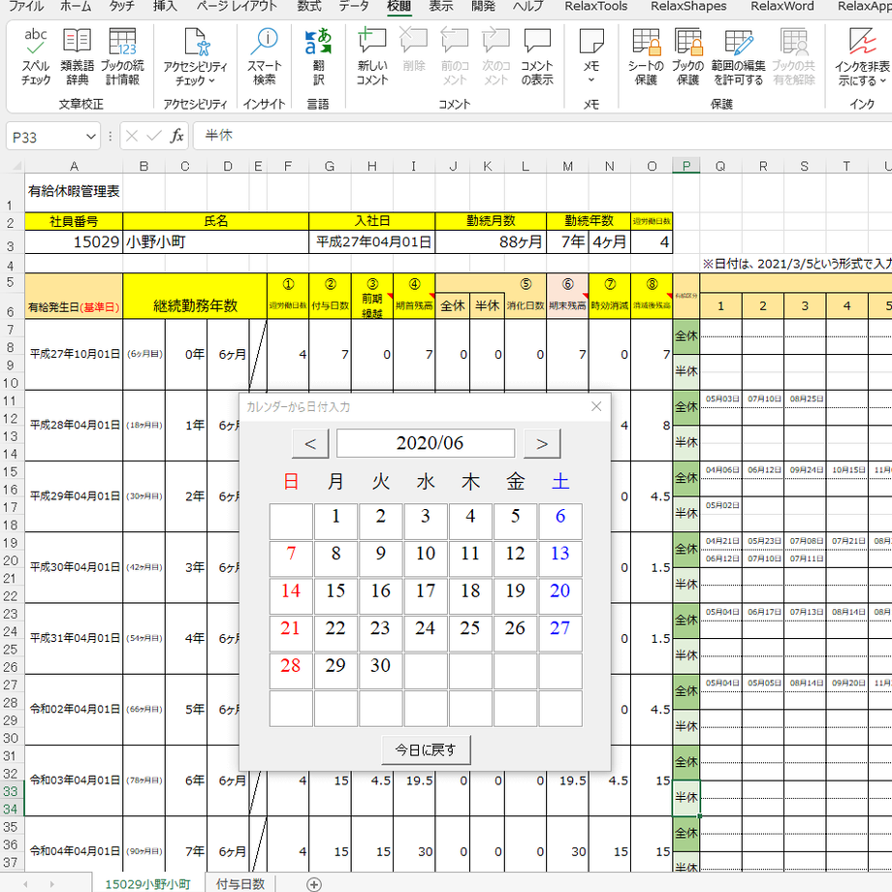Screen dimensions: 892x892
Task: Launch スマート検索 smart lookup
Action: tap(265, 57)
